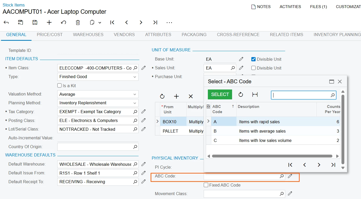Viewport: 361px width, 199px height.
Task: Edit the Posting Class record
Action: pos(144,120)
